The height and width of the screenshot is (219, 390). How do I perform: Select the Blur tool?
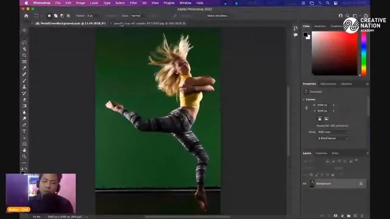tap(24, 112)
